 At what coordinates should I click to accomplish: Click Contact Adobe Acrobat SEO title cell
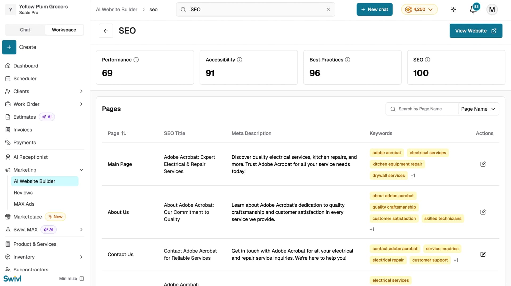(x=190, y=254)
